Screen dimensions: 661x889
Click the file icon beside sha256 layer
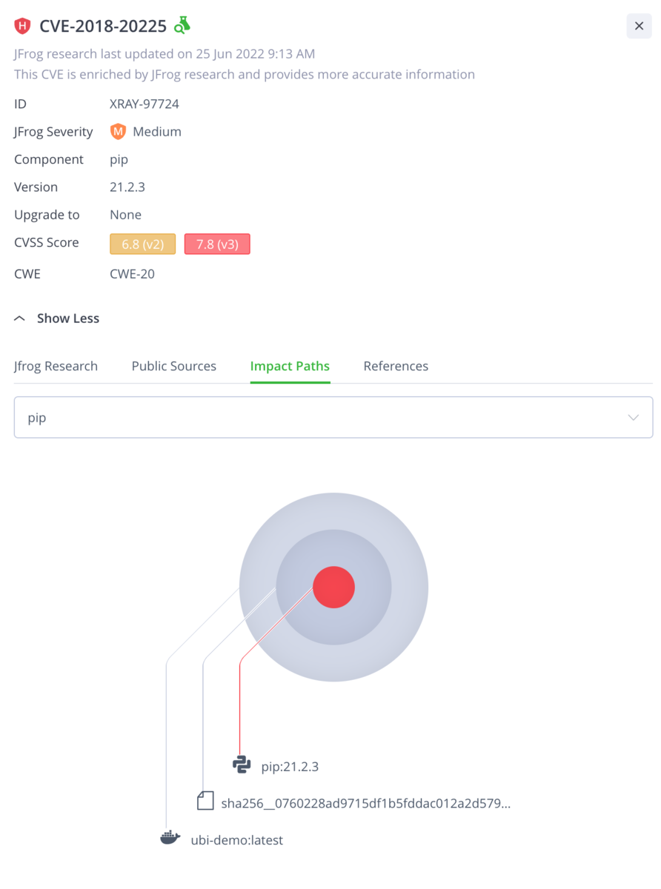(205, 801)
